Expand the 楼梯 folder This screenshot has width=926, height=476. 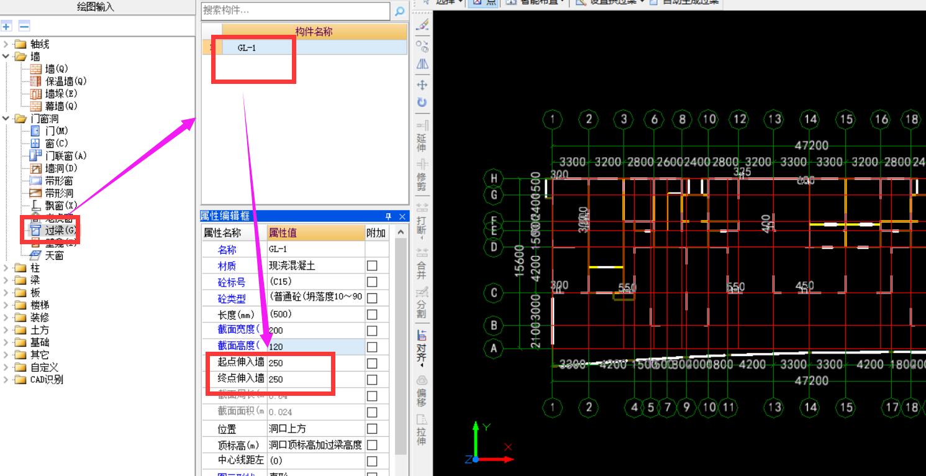[6, 305]
